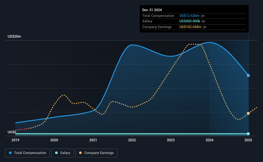
Task: Select the 2025 x-axis label
Action: pyautogui.click(x=248, y=140)
